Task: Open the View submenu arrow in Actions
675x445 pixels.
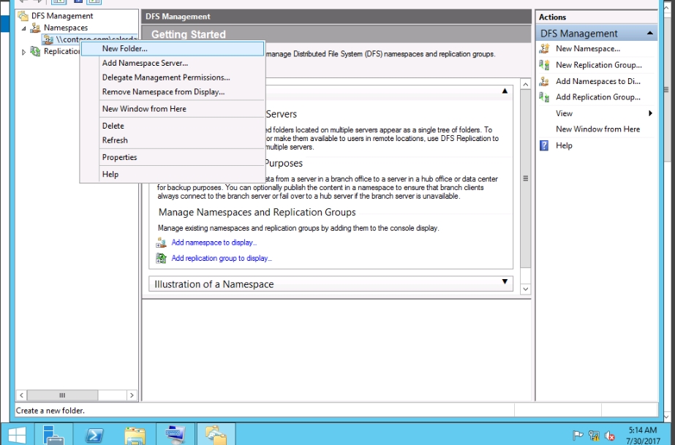Action: click(650, 113)
